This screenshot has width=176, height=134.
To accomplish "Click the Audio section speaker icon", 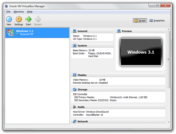I will coord(75,107).
